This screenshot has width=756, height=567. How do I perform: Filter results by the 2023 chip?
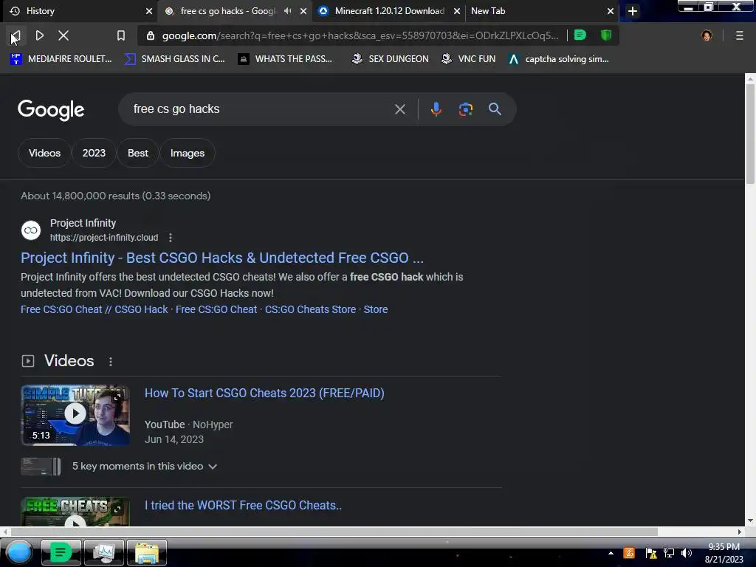point(94,153)
